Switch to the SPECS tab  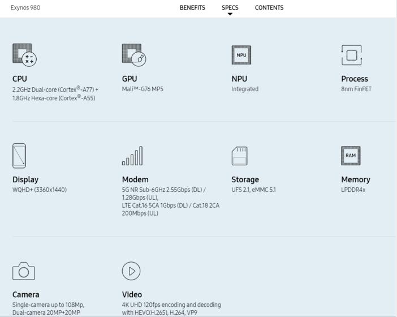point(230,8)
